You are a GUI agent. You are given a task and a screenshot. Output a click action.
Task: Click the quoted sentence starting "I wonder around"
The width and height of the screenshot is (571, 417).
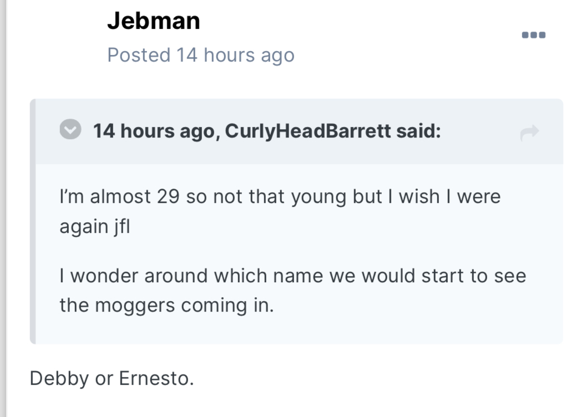pyautogui.click(x=292, y=276)
